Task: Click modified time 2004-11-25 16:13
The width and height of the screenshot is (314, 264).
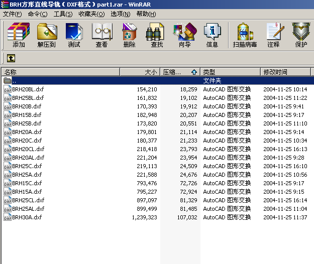Action: coord(285,149)
